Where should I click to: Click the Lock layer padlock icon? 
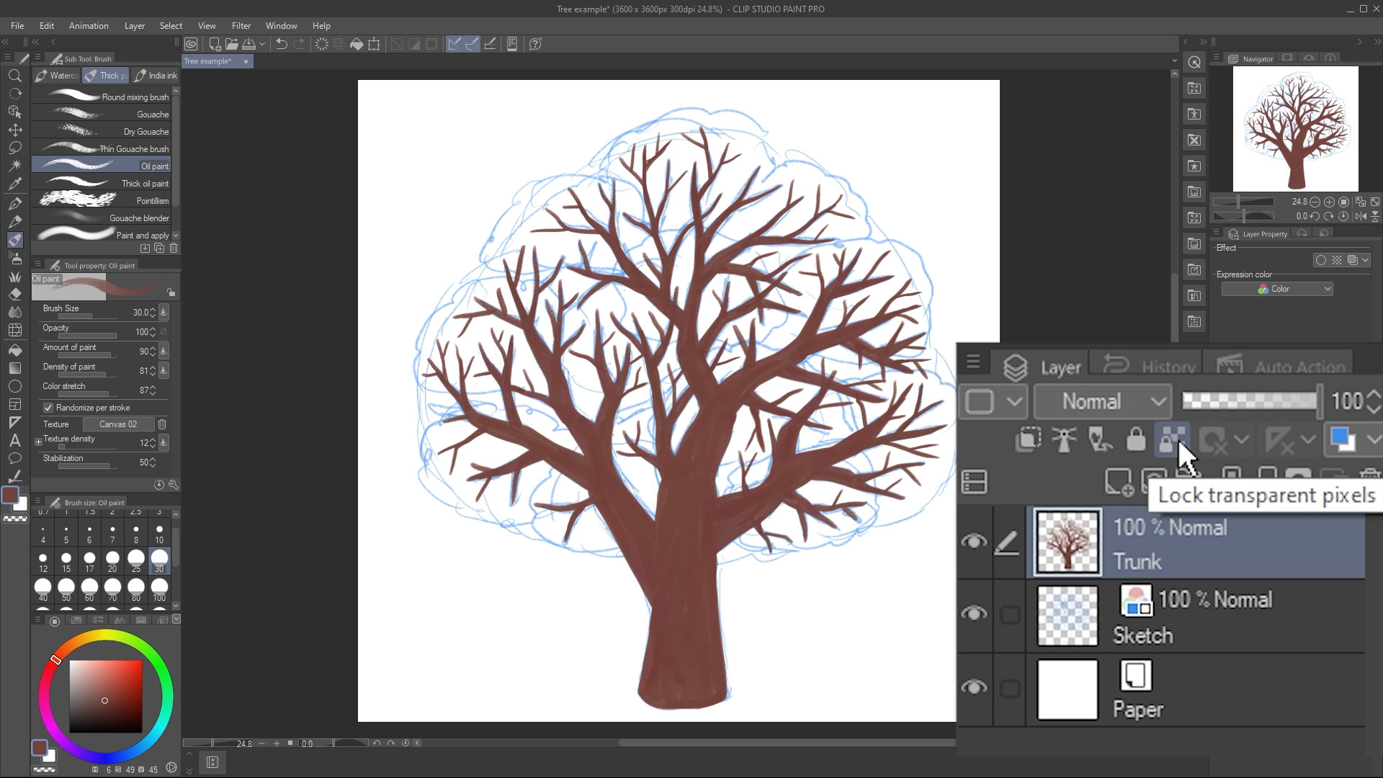pyautogui.click(x=1135, y=439)
